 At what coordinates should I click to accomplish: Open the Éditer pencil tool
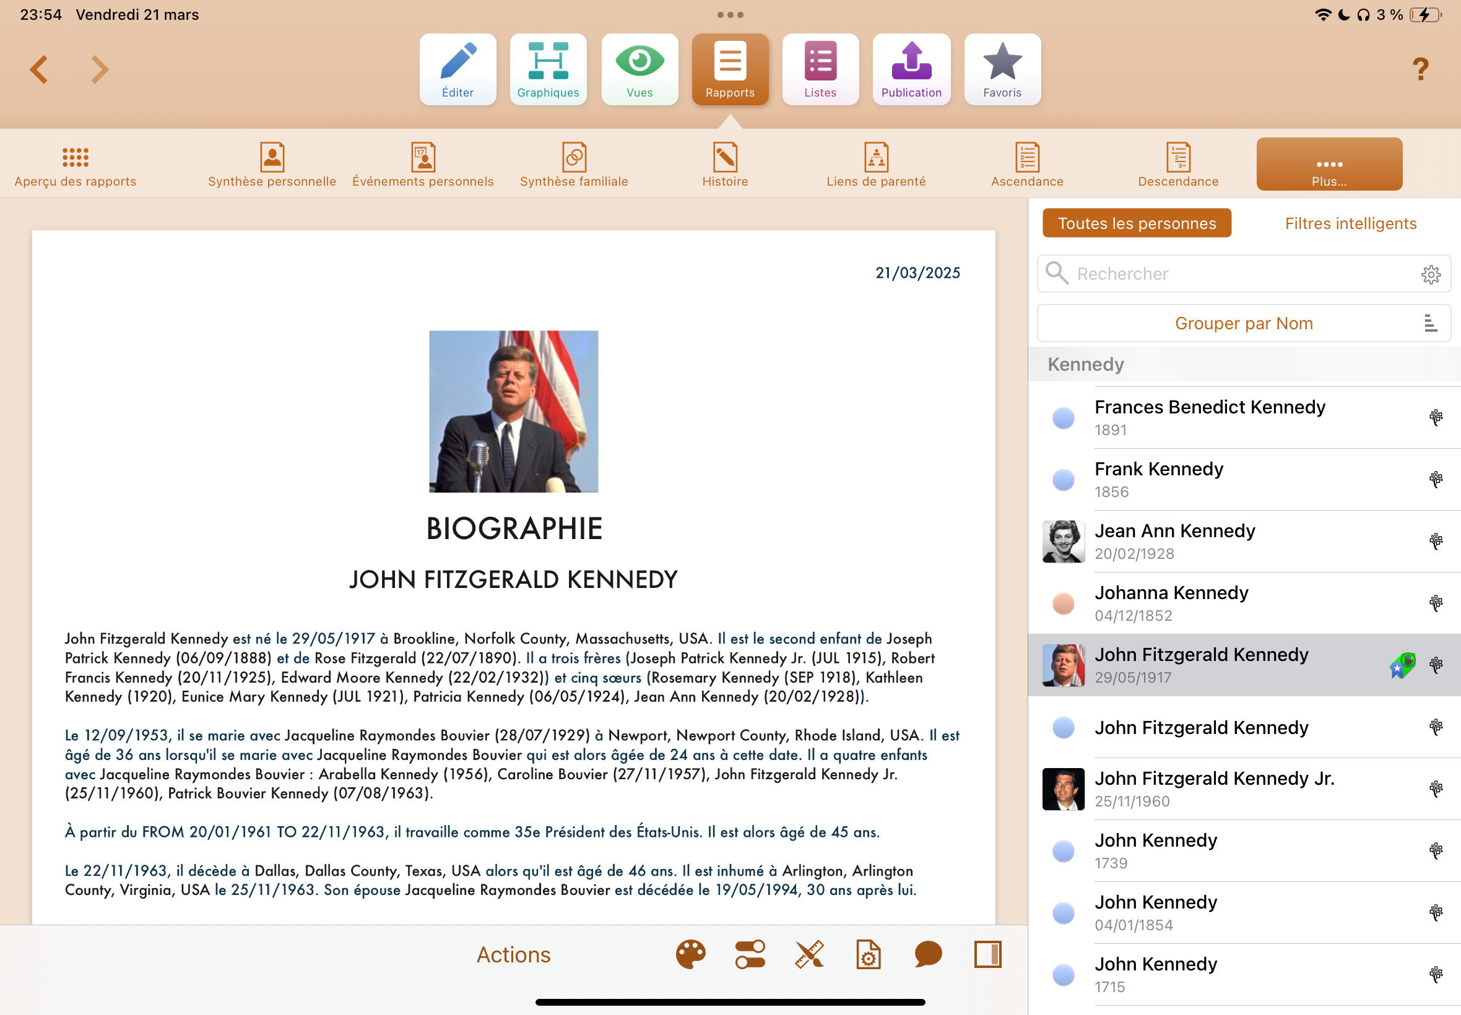point(457,69)
